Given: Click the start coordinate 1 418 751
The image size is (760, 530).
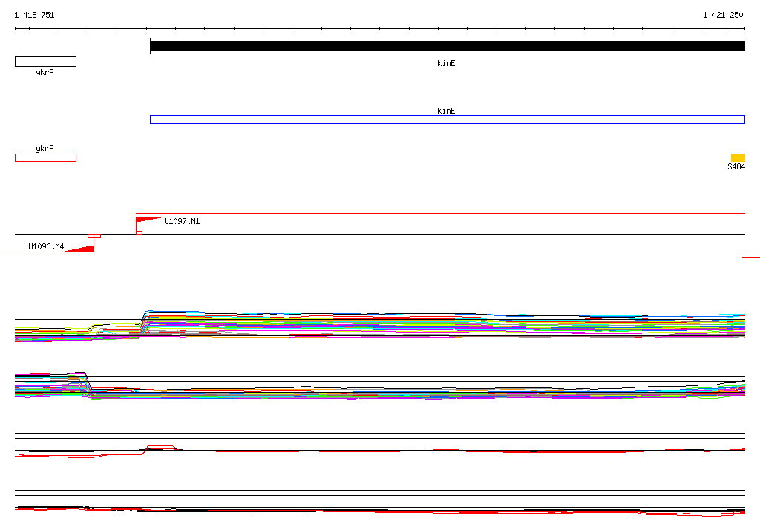Looking at the screenshot, I should pyautogui.click(x=34, y=15).
